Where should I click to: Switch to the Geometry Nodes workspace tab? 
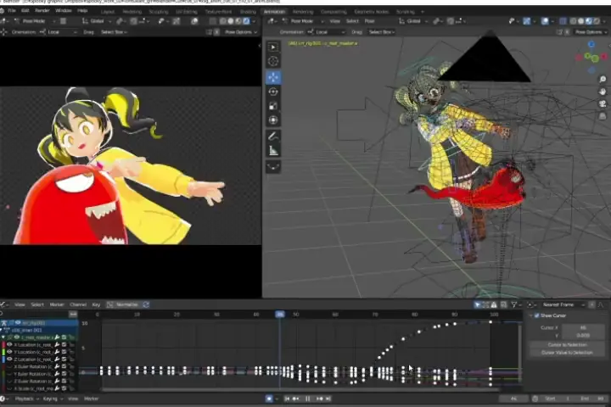coord(372,12)
